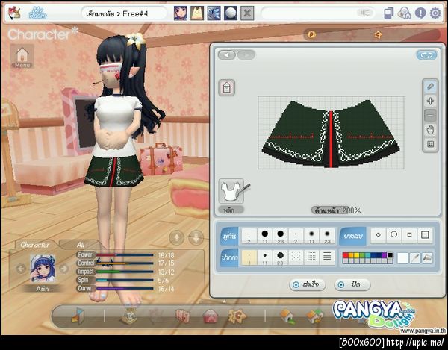
Task: Select the large circle eraser
Action: 393,235
